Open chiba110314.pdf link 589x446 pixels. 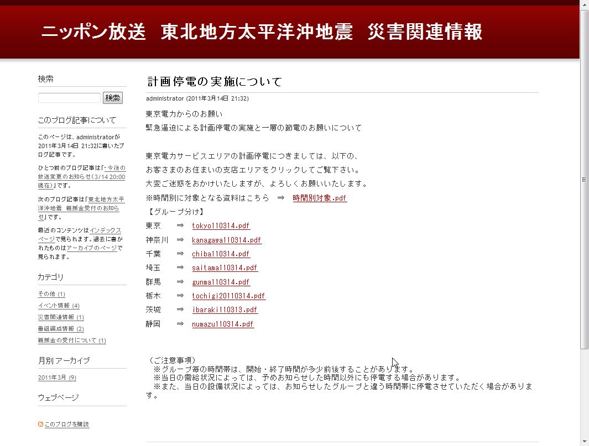[x=221, y=254]
